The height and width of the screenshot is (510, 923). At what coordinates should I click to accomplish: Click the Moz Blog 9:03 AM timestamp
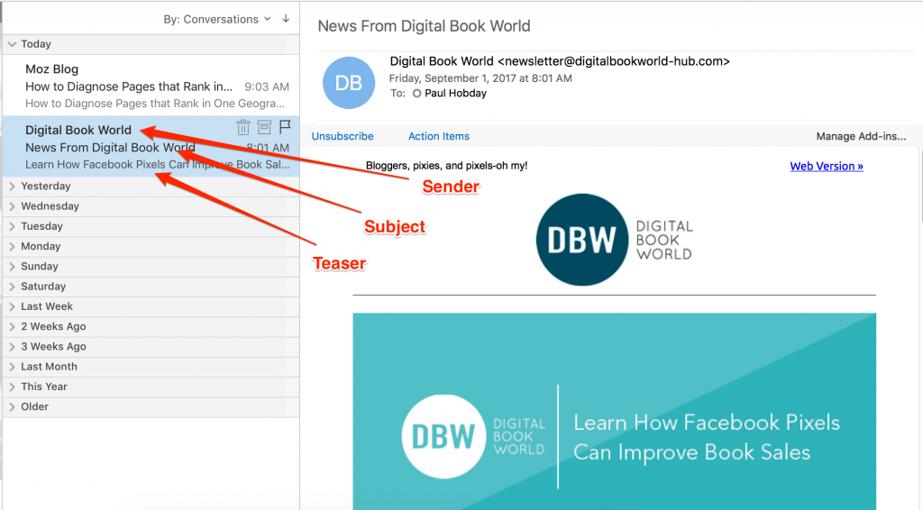267,87
